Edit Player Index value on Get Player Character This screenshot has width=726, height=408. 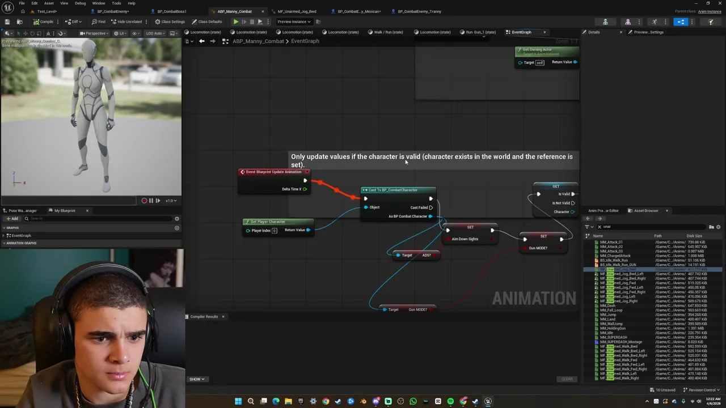click(x=275, y=231)
